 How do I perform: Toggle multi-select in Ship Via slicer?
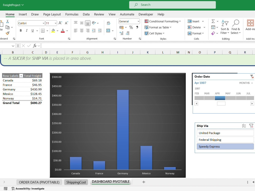[244, 126]
